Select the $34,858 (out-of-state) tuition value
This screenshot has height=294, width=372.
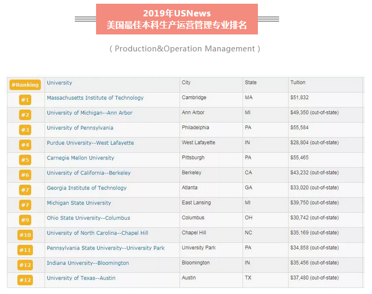315,248
